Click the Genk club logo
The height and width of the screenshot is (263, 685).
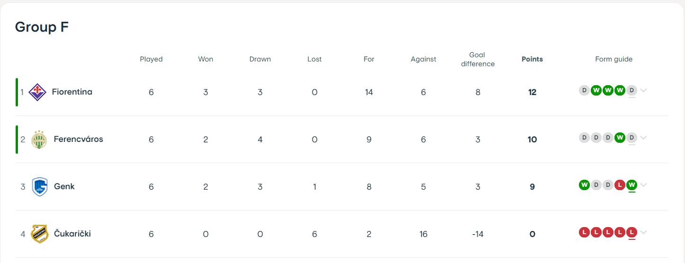40,187
